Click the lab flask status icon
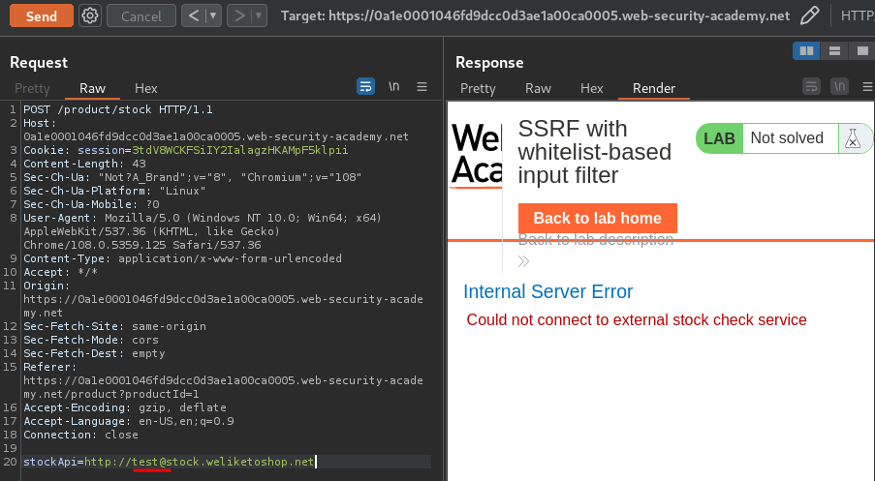 pos(852,138)
